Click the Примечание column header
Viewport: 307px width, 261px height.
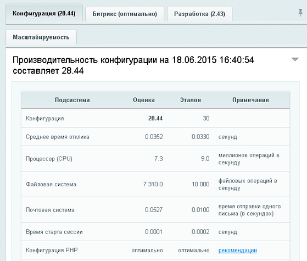tap(250, 100)
